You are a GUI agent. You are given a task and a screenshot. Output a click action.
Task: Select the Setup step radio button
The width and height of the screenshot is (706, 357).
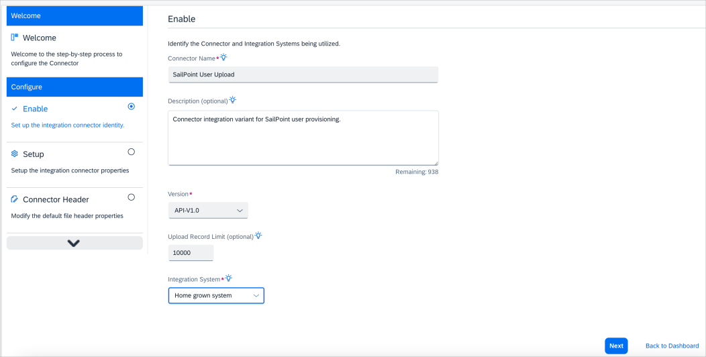131,152
